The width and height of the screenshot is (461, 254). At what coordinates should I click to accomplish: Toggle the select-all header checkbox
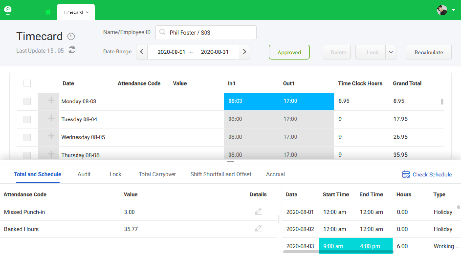(27, 83)
